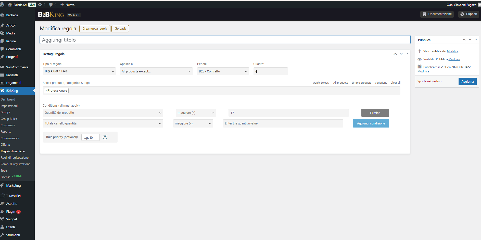The image size is (481, 240).
Task: Click the Aggiungi titolo input field
Action: point(225,40)
